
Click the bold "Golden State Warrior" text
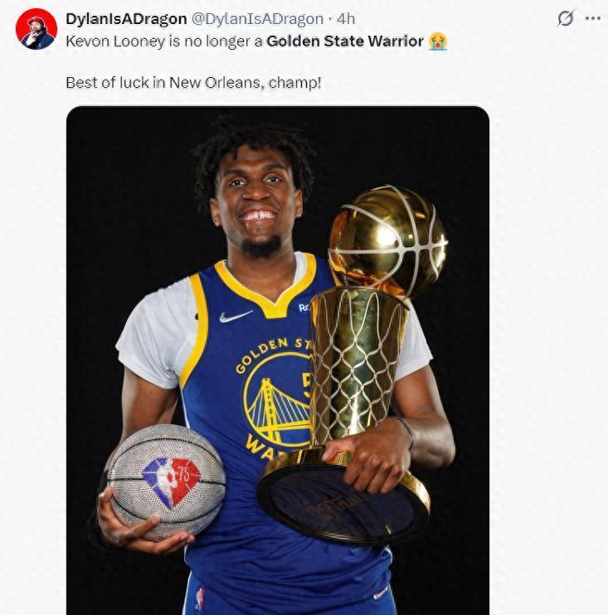pos(345,41)
